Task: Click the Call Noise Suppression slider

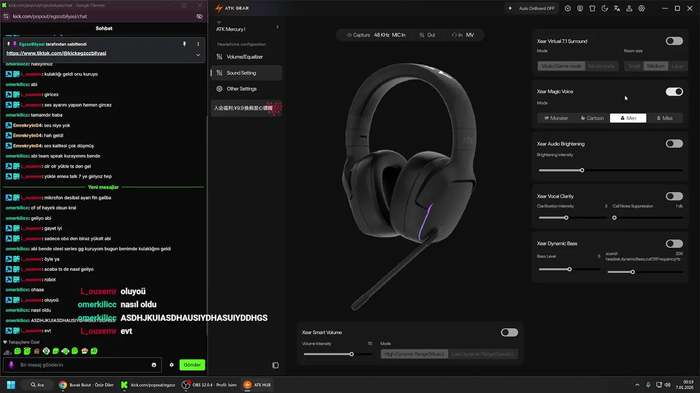Action: tap(647, 218)
